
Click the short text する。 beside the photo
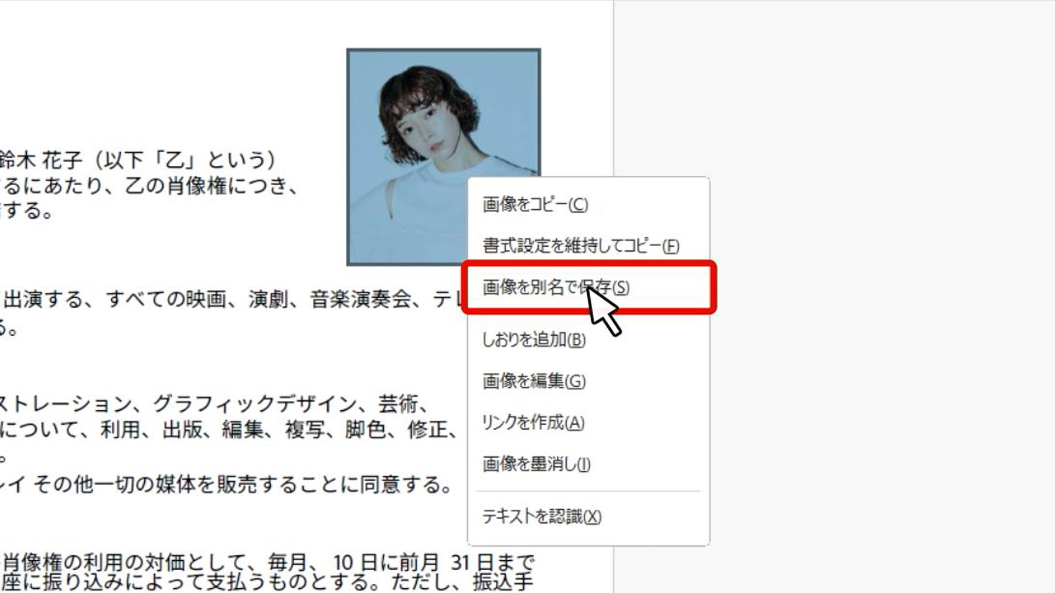coord(27,211)
